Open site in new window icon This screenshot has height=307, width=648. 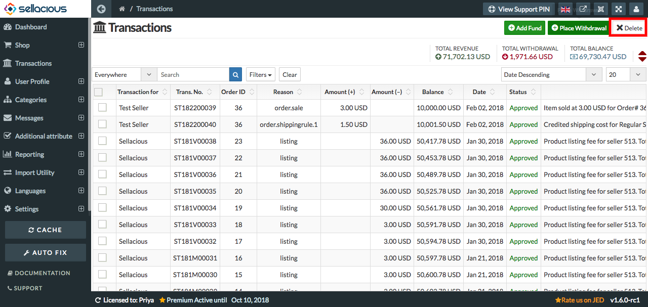[x=583, y=9]
